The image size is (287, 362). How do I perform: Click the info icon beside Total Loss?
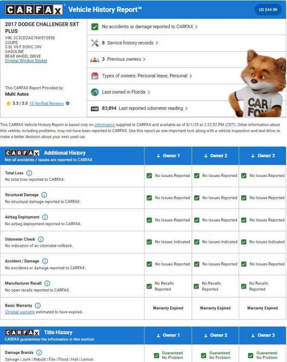[x=29, y=173]
